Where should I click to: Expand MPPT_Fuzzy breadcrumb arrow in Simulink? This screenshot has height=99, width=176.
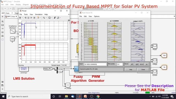tap(16, 16)
